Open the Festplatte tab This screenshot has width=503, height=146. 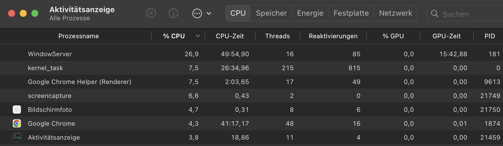pos(351,13)
